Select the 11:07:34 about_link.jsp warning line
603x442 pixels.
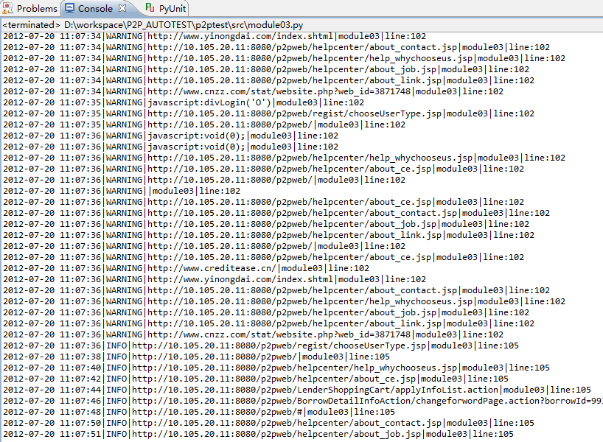(x=269, y=81)
